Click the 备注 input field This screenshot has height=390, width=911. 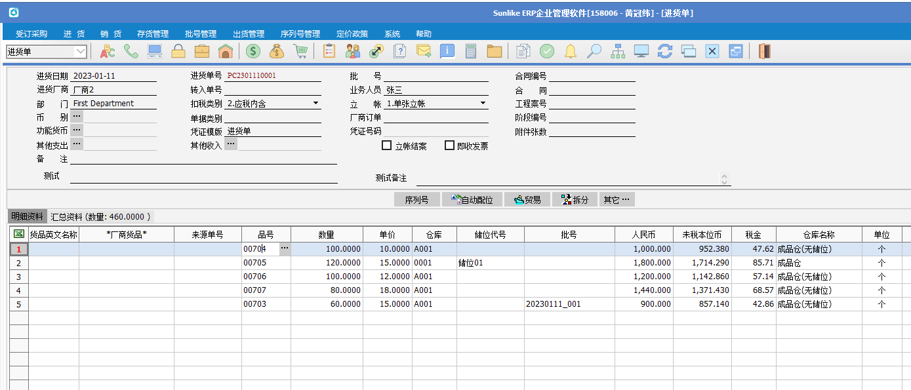point(203,159)
